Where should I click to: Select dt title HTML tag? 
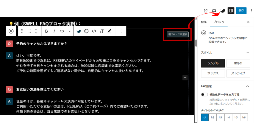205,117
